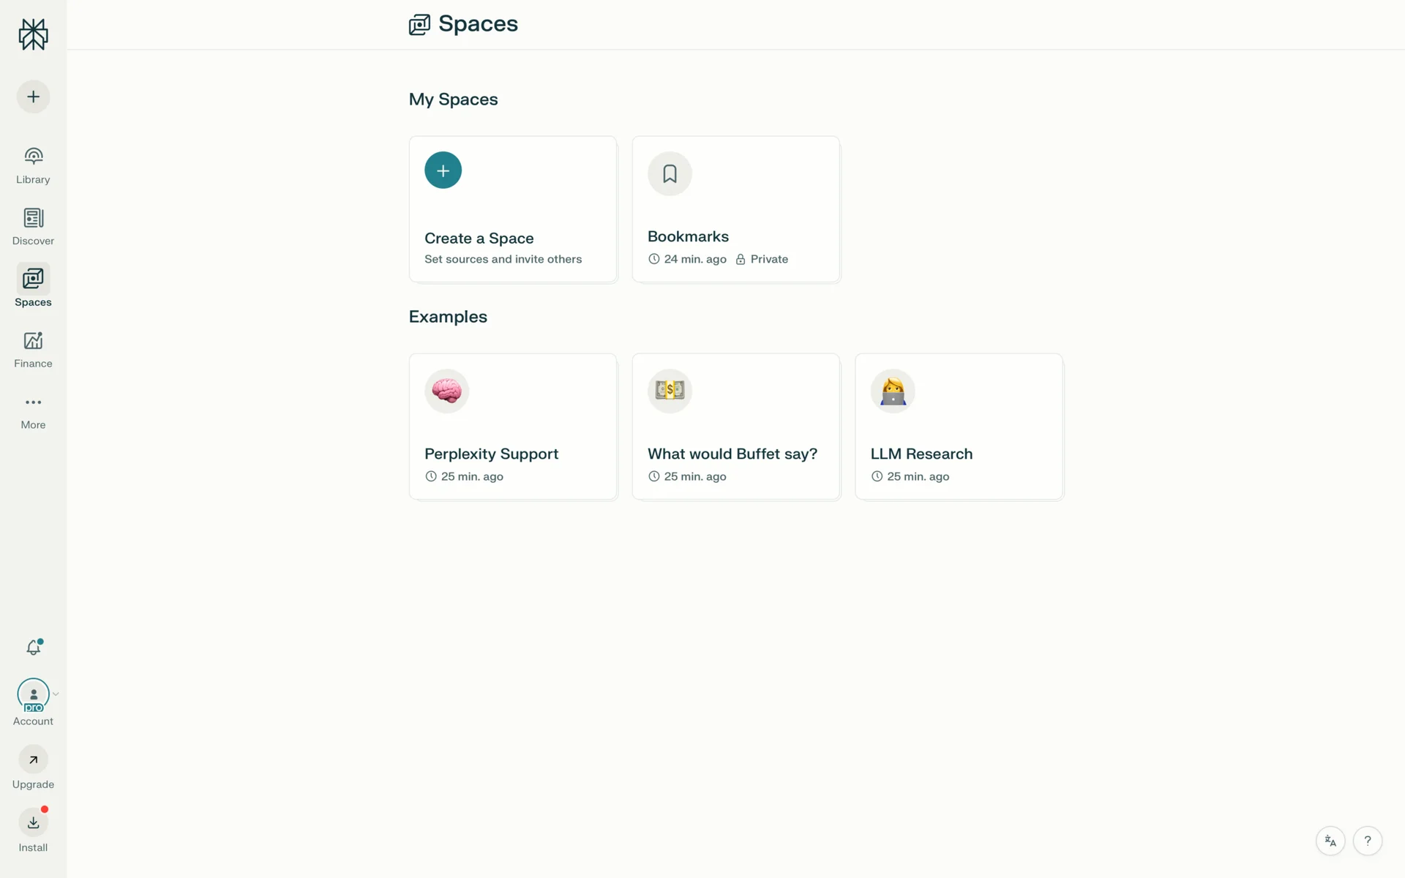Open the Library sidebar section
This screenshot has width=1405, height=878.
click(33, 165)
